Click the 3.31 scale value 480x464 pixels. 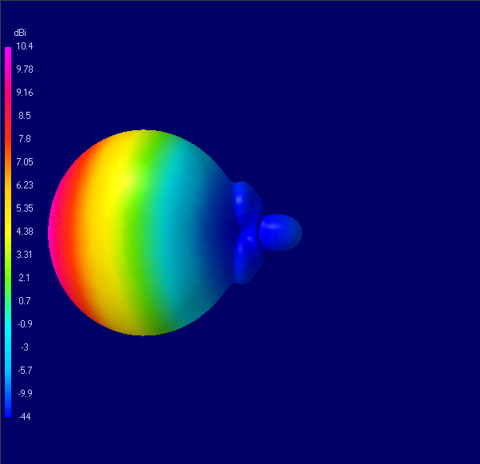point(24,255)
